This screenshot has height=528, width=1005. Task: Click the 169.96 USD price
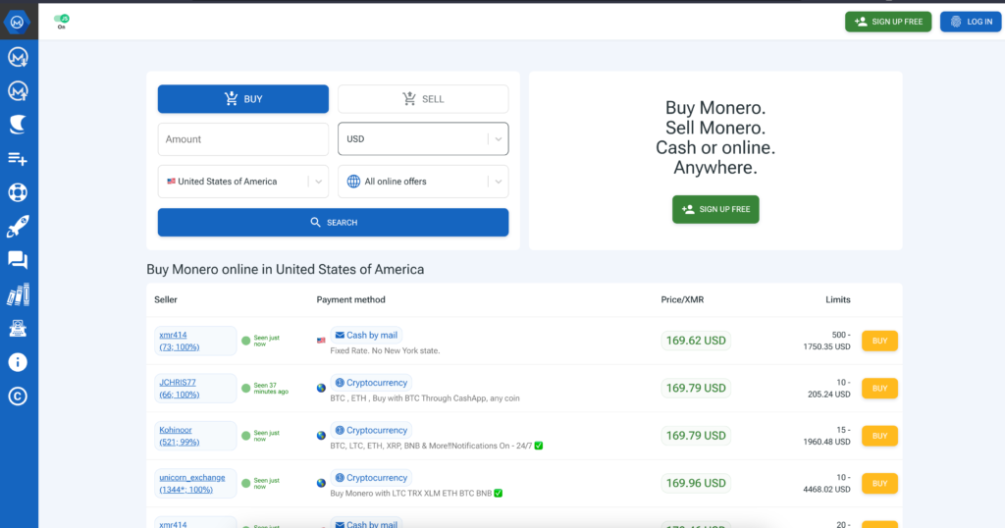696,483
